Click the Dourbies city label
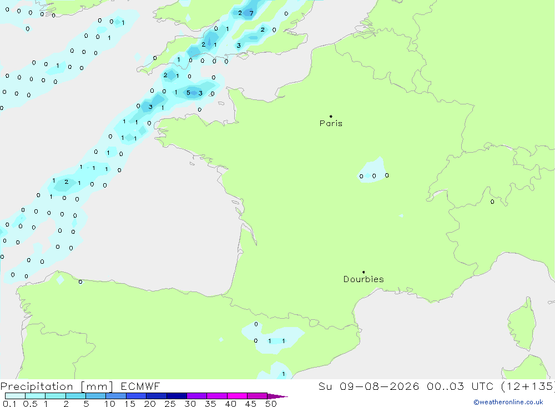The width and height of the screenshot is (555, 407). pos(364,279)
